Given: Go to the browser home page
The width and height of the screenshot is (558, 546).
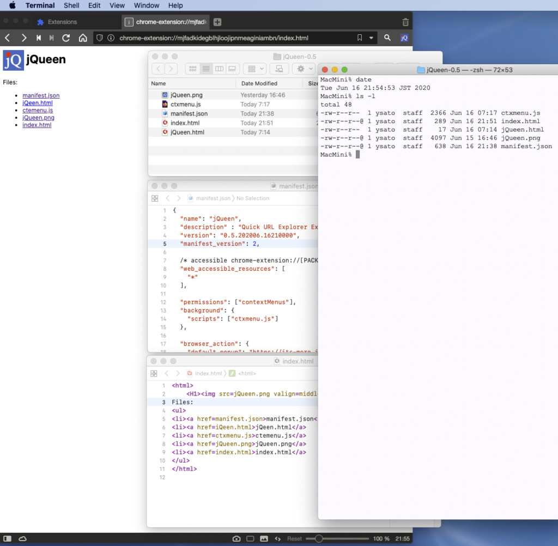Looking at the screenshot, I should (x=83, y=38).
